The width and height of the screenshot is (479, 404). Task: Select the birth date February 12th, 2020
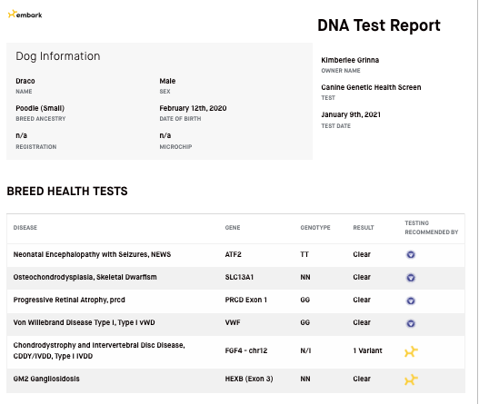193,108
